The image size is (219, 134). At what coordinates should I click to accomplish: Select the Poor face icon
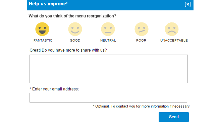coord(141,29)
